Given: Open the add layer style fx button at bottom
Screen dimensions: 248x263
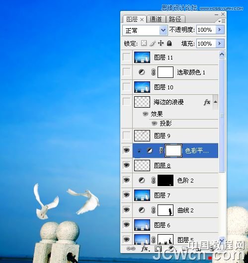Looking at the screenshot, I should 145,249.
